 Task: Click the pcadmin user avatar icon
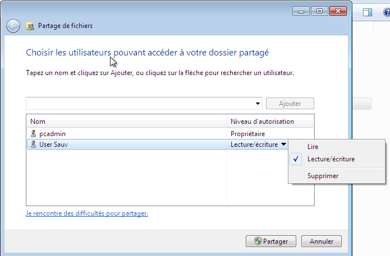coord(33,133)
